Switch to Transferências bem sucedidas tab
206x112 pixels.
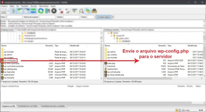[x=53, y=106]
